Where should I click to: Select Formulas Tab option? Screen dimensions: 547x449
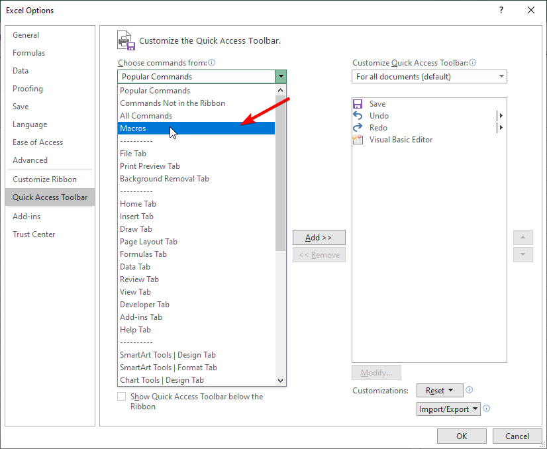(197, 254)
